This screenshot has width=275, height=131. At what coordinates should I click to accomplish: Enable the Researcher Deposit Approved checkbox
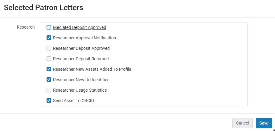click(x=49, y=48)
